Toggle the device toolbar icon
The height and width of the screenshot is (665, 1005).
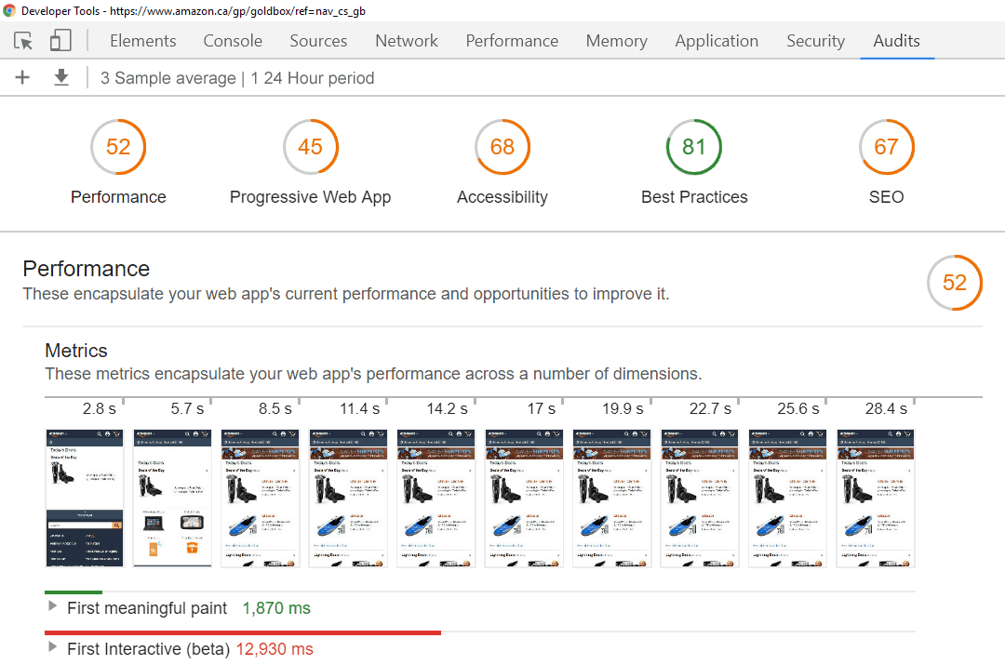60,41
